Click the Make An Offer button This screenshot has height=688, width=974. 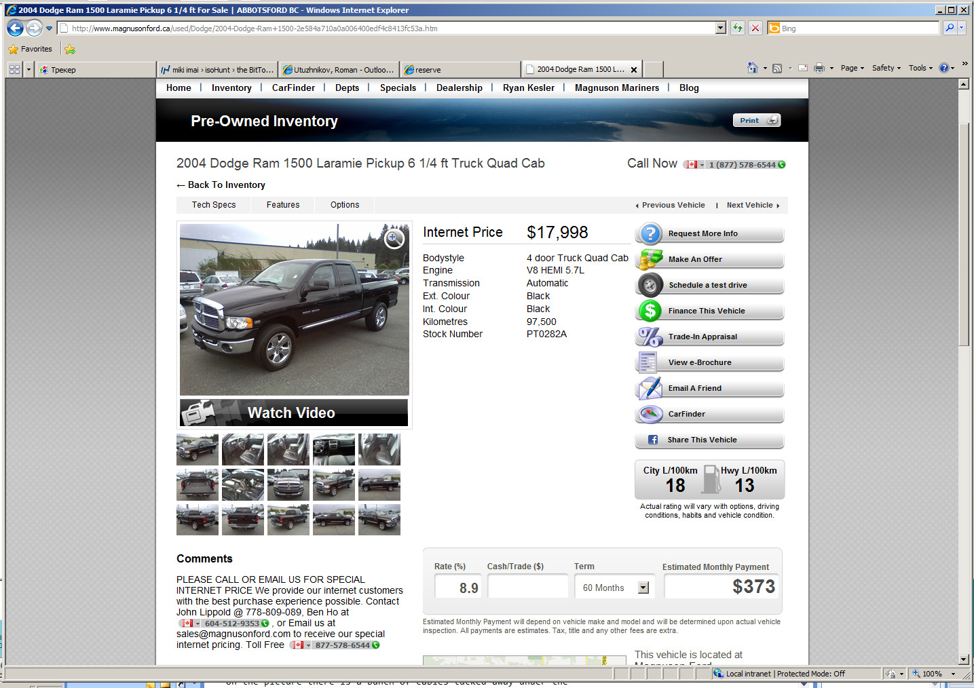click(x=710, y=259)
